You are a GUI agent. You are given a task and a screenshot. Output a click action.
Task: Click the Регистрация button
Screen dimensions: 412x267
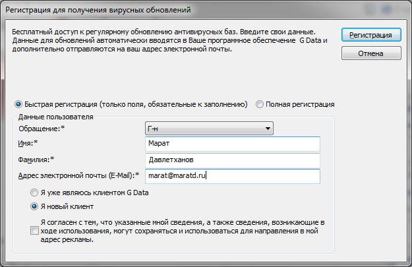click(x=370, y=35)
